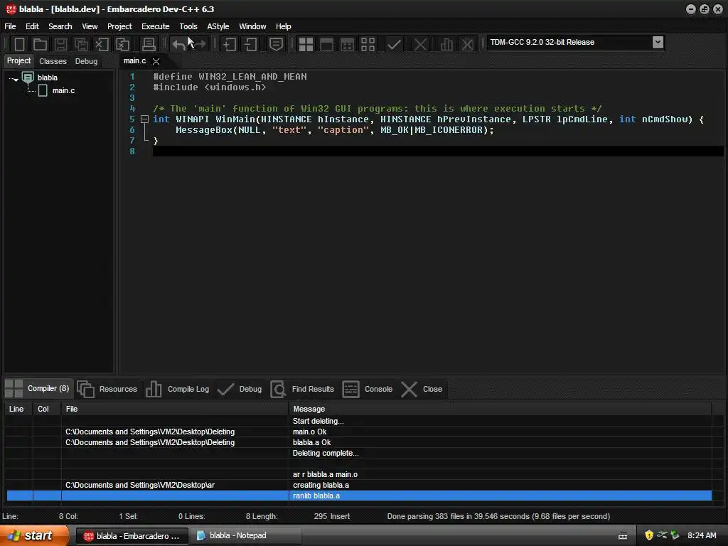Switch to the Find Results bottom tab
The width and height of the screenshot is (728, 546).
[302, 389]
